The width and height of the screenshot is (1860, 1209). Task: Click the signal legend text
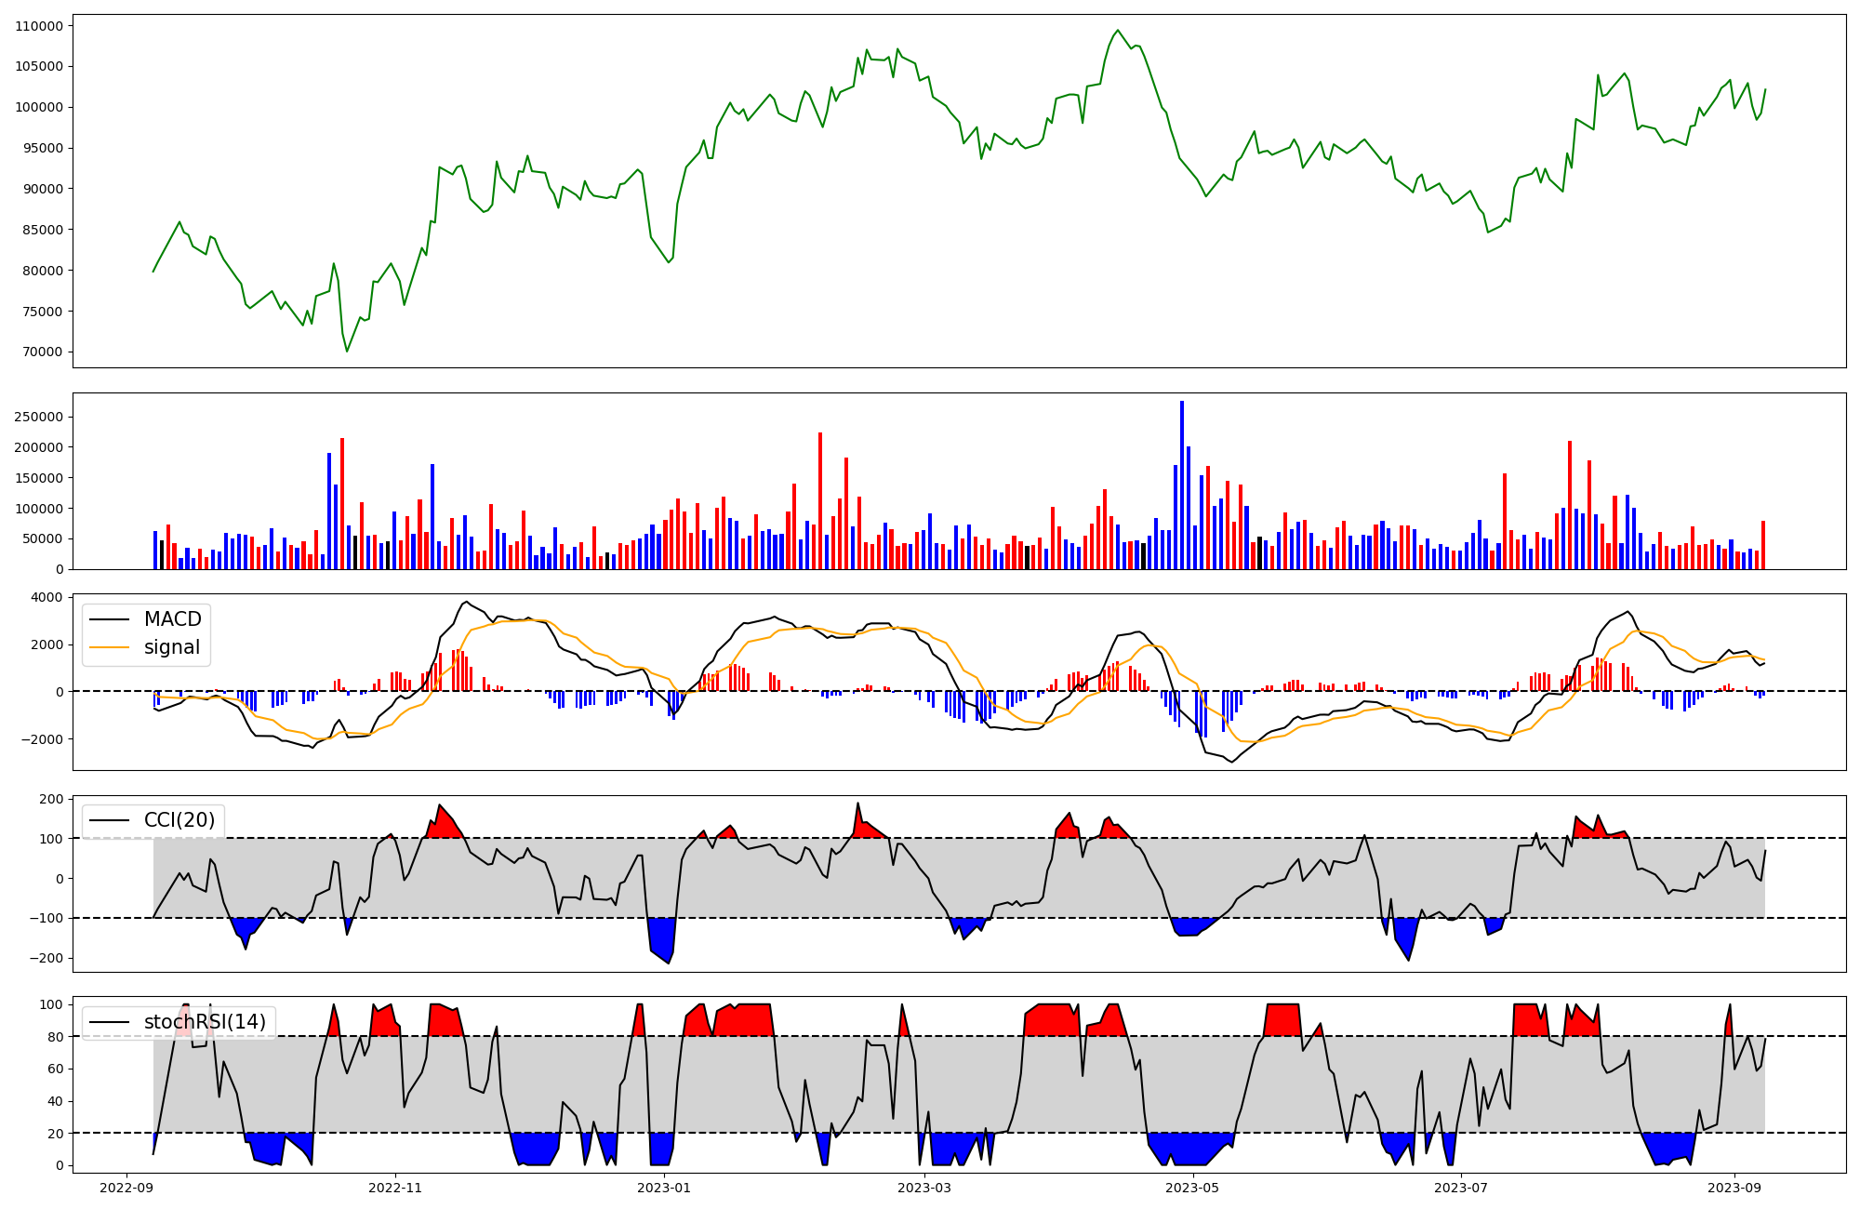(x=172, y=647)
